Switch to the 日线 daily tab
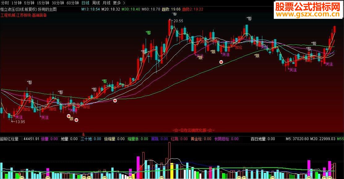The width and height of the screenshot is (344, 179). pos(85,3)
